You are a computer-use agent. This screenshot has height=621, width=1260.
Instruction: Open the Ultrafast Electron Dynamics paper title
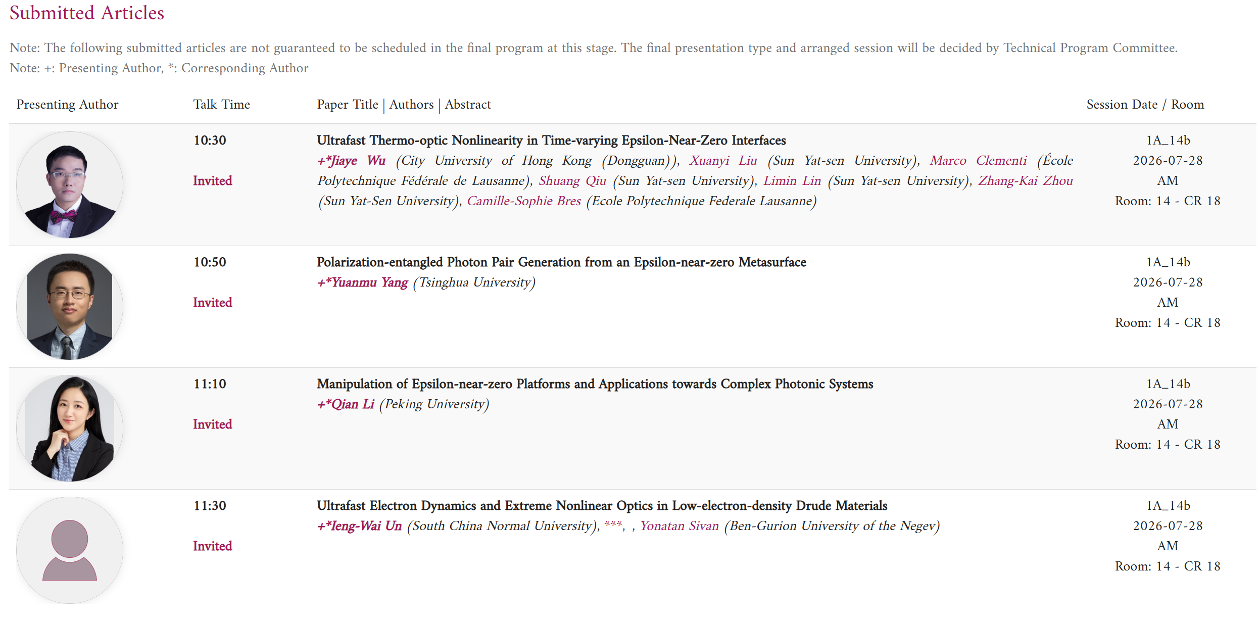[x=602, y=506]
